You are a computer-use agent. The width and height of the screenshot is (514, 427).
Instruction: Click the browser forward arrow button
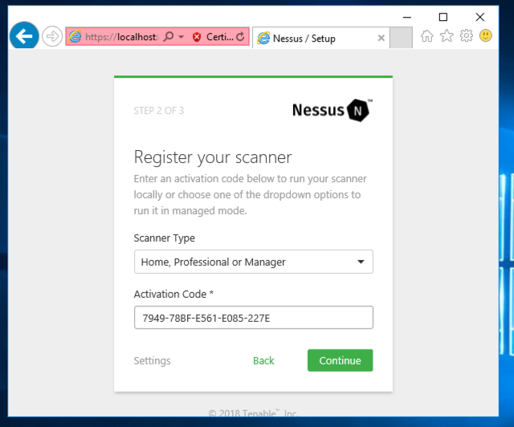pyautogui.click(x=52, y=36)
